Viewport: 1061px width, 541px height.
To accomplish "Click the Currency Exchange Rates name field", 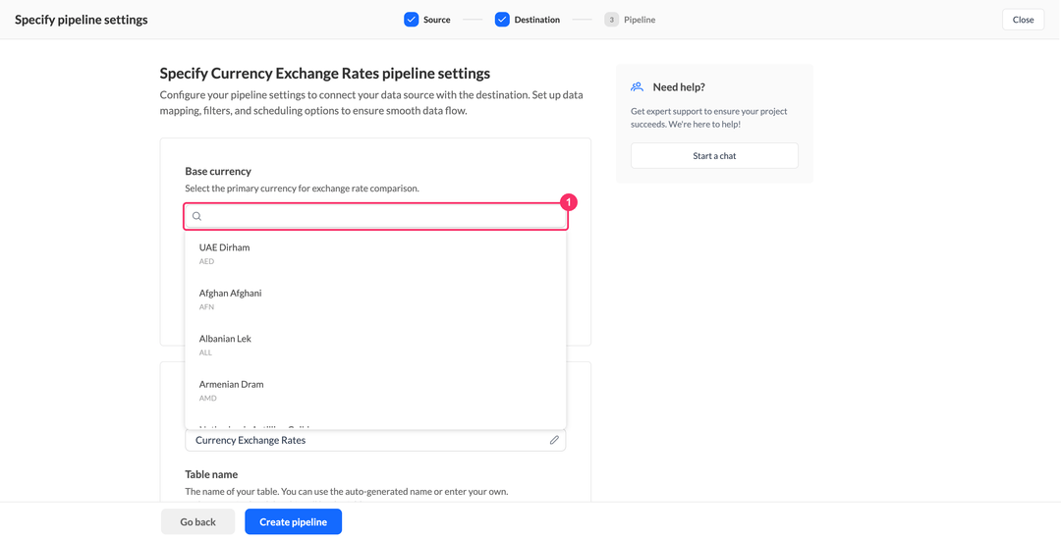I will click(x=375, y=440).
